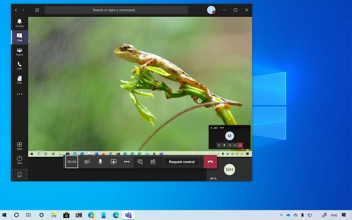Hang up the call with red button
The width and height of the screenshot is (352, 220).
[x=210, y=162]
